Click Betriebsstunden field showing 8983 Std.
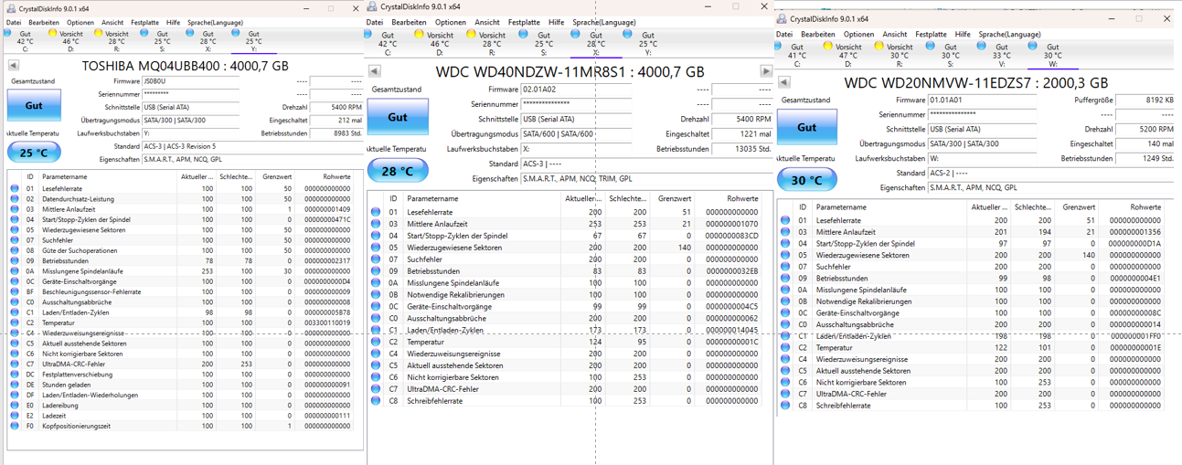Image resolution: width=1182 pixels, height=465 pixels. tap(337, 133)
